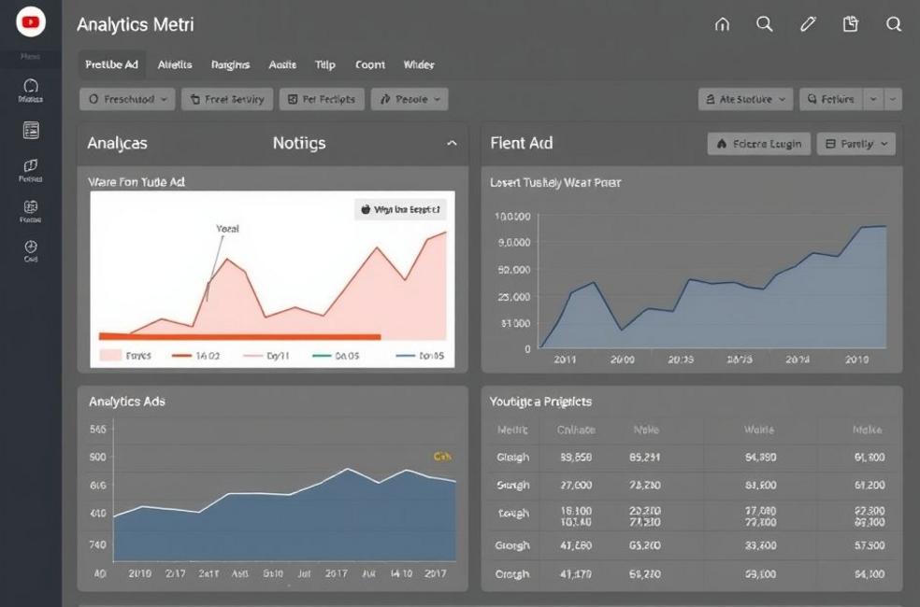
Task: Open the Ate Stoture dropdown
Action: pos(745,99)
